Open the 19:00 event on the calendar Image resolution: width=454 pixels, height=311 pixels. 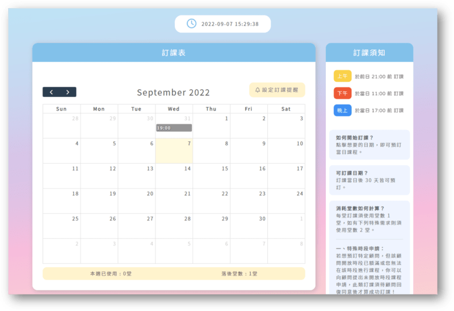pyautogui.click(x=174, y=128)
